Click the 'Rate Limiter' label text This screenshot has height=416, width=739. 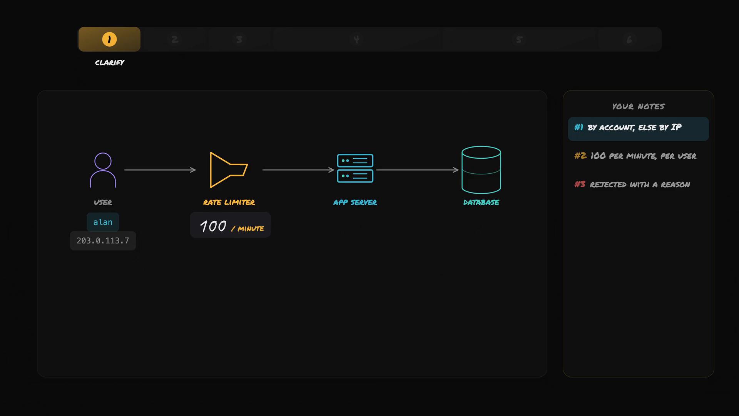click(229, 202)
